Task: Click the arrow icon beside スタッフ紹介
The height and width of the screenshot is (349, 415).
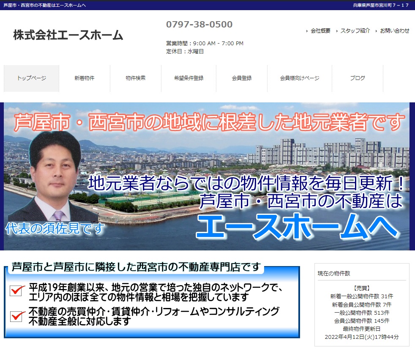Action: pos(337,31)
